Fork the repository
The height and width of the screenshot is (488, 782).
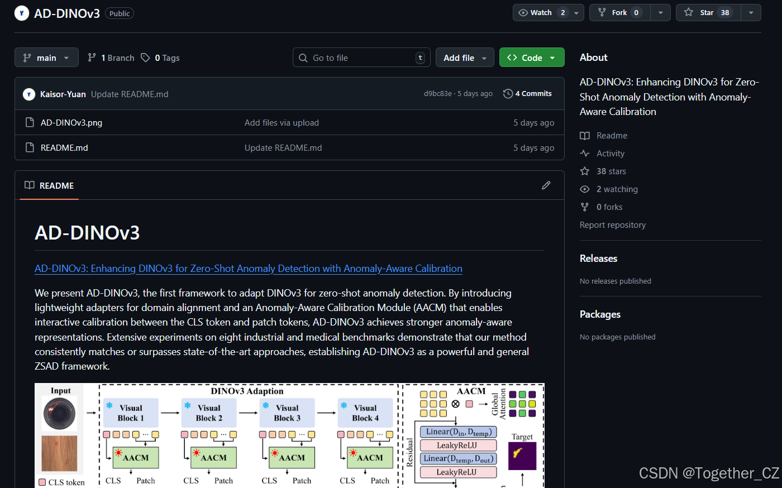point(620,12)
